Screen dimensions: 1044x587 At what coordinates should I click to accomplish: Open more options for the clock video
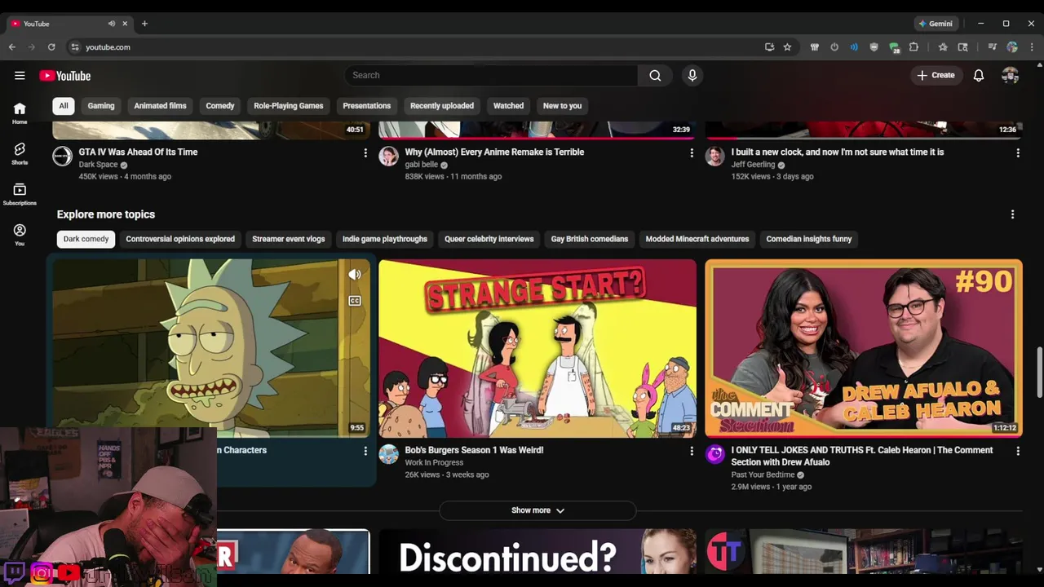(1018, 152)
